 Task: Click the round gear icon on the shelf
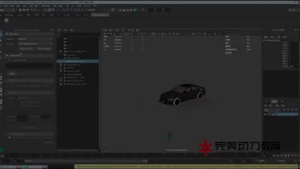[7, 20]
